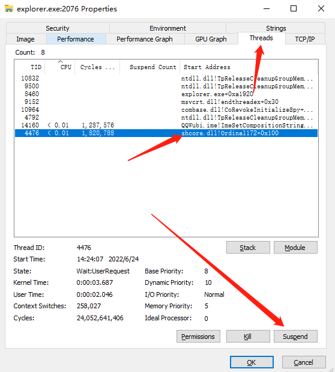Kill the selected thread
This screenshot has height=372, width=335.
[x=248, y=337]
